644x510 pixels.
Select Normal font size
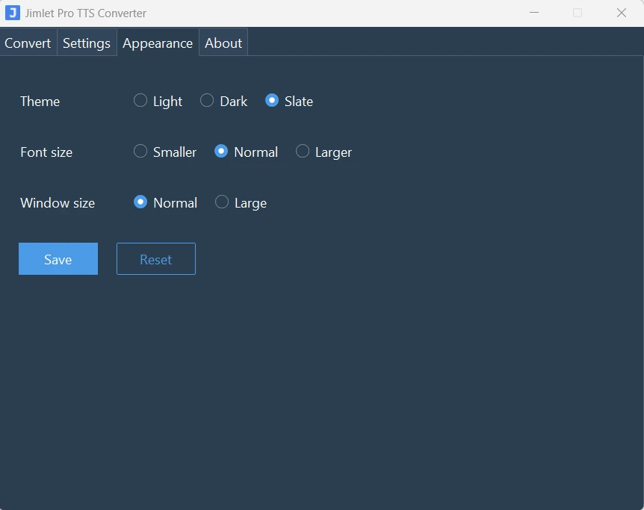coord(221,151)
